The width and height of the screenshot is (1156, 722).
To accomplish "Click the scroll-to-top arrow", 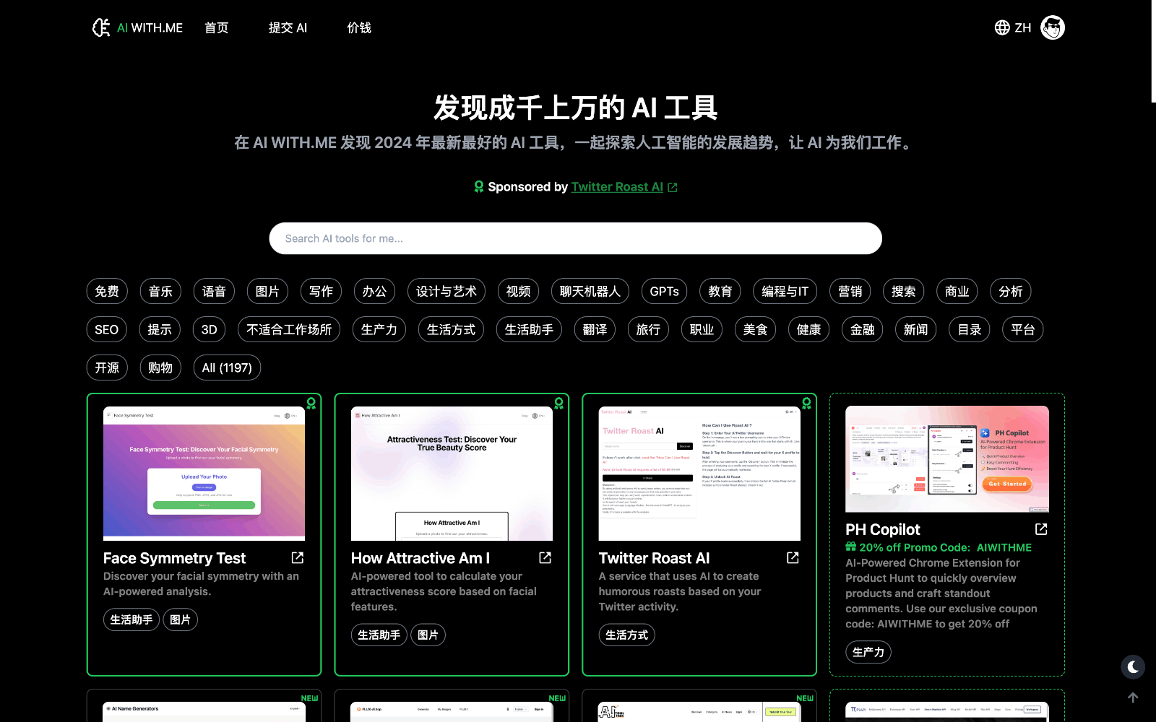I will click(x=1132, y=697).
